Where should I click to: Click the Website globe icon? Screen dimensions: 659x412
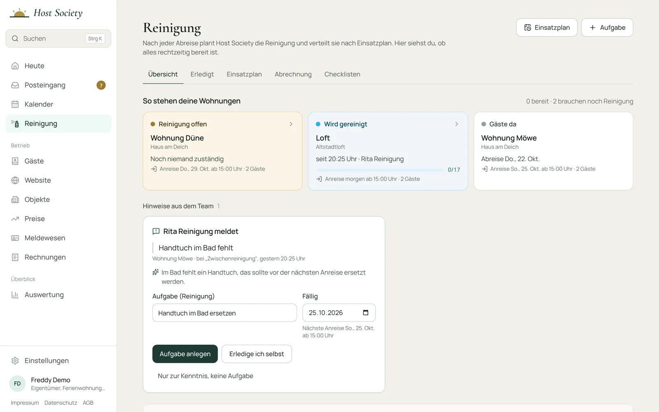[15, 180]
